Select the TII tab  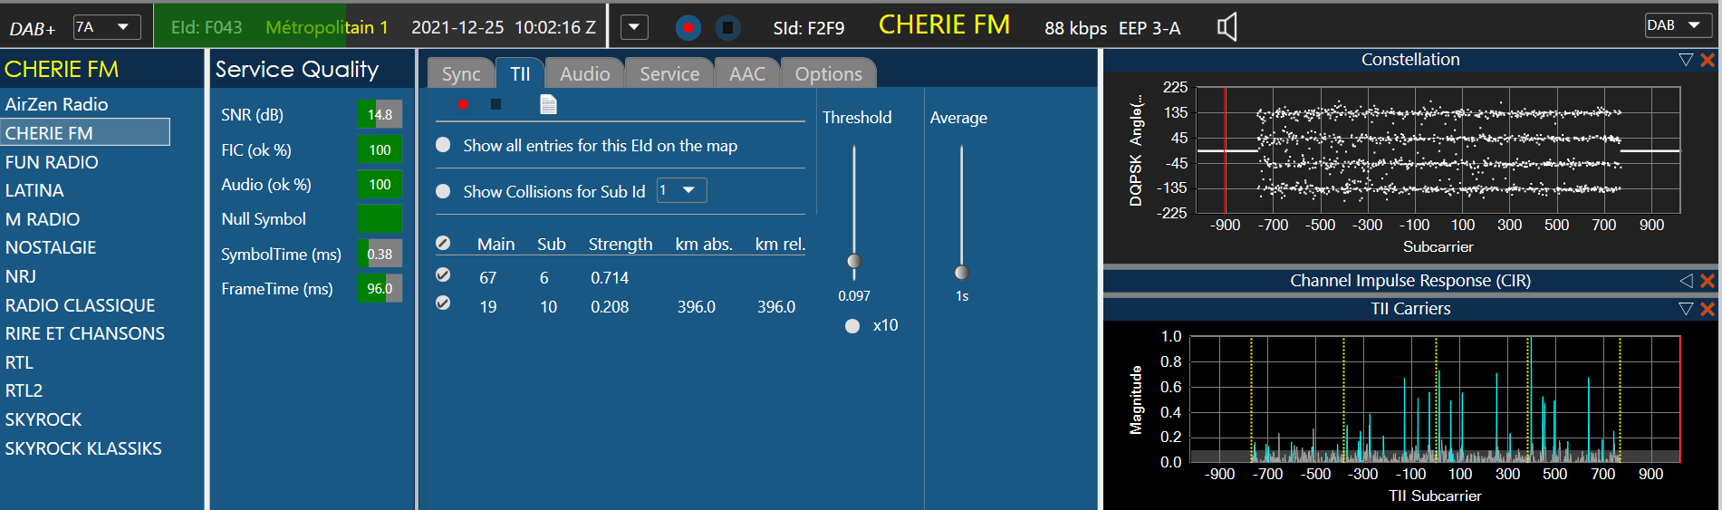pos(520,73)
